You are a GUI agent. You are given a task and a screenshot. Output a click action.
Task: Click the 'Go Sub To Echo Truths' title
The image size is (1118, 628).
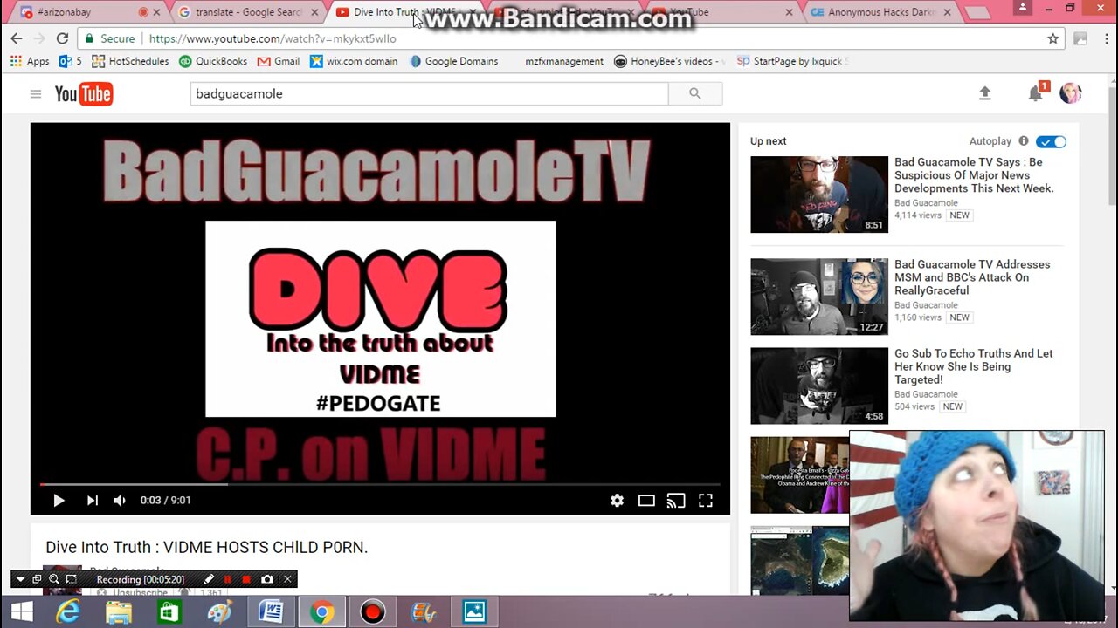click(974, 366)
